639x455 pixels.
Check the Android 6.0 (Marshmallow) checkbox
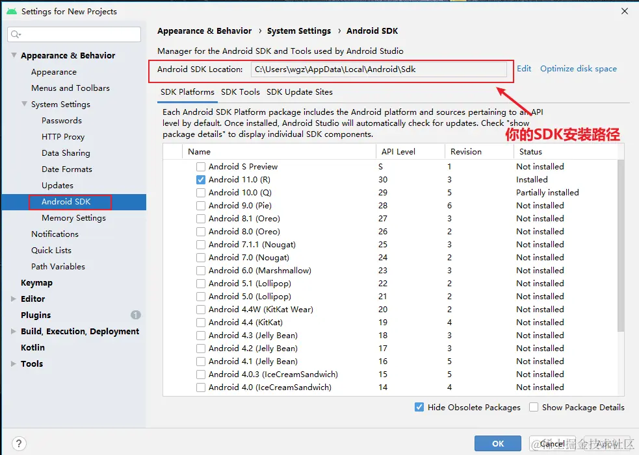point(200,271)
